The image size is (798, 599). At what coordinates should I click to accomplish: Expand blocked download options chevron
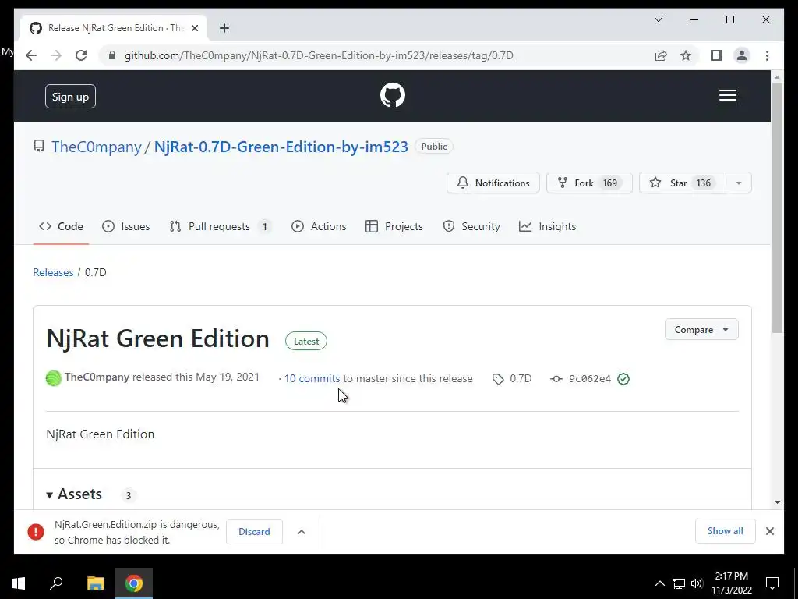pos(302,532)
